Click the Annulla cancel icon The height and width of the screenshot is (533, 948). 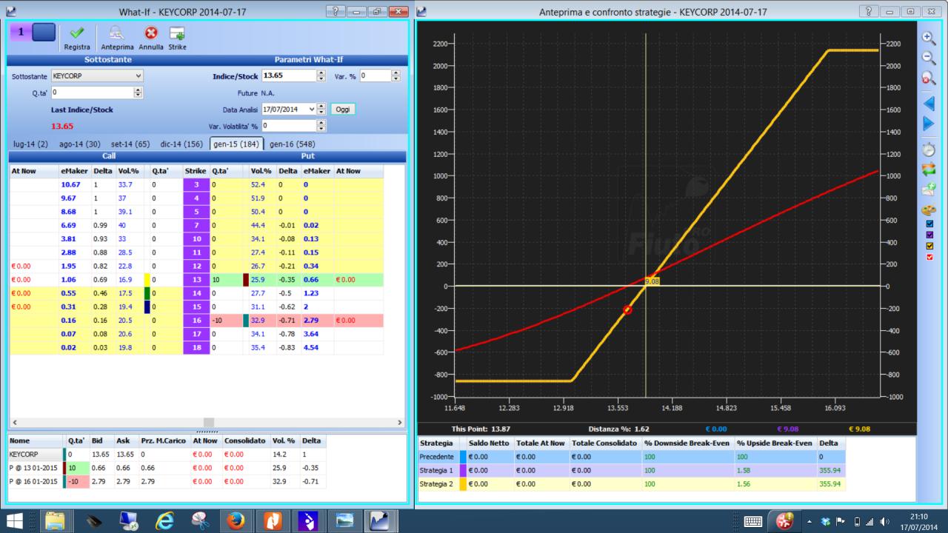coord(151,33)
